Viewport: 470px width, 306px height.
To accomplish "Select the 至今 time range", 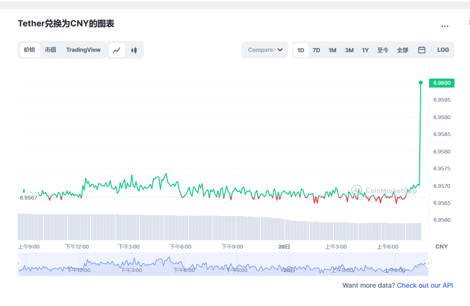I will [383, 50].
